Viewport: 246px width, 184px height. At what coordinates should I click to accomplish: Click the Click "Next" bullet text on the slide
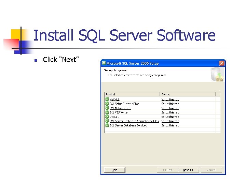click(61, 60)
